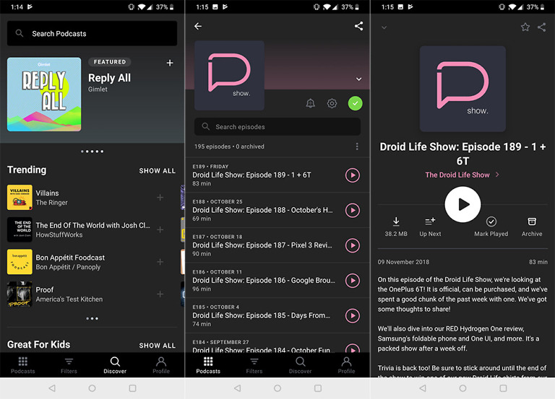Click the share icon next to the star

541,27
